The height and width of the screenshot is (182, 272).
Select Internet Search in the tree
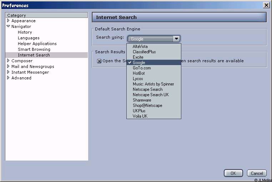click(x=46, y=55)
